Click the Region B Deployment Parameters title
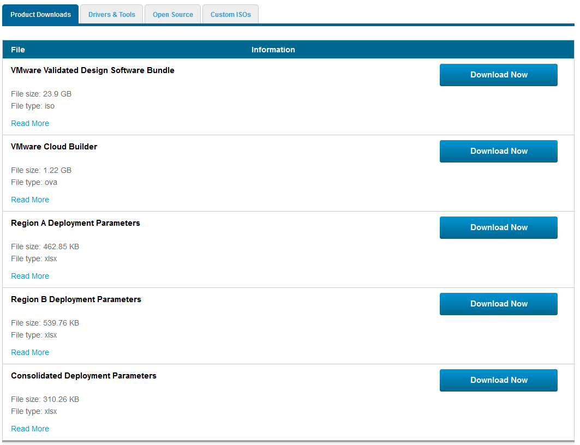The image size is (580, 445). tap(76, 299)
